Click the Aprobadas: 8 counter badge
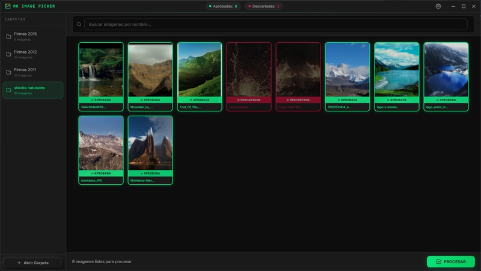The width and height of the screenshot is (481, 271). click(x=223, y=6)
